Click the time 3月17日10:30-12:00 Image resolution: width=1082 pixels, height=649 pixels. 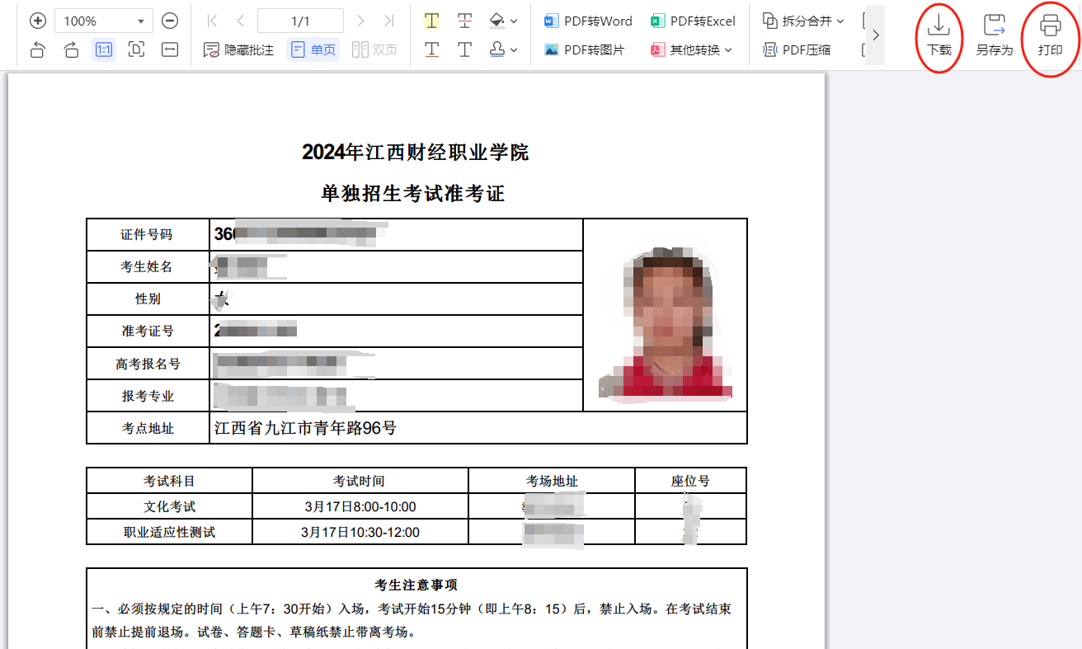(360, 532)
